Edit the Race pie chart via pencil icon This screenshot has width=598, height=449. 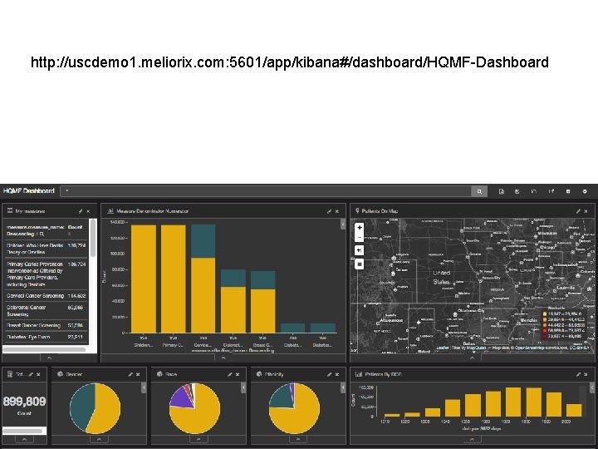[x=230, y=374]
